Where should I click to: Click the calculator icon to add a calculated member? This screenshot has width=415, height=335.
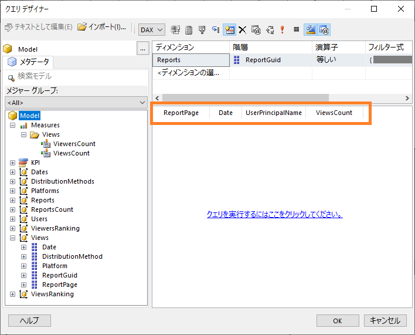click(189, 30)
